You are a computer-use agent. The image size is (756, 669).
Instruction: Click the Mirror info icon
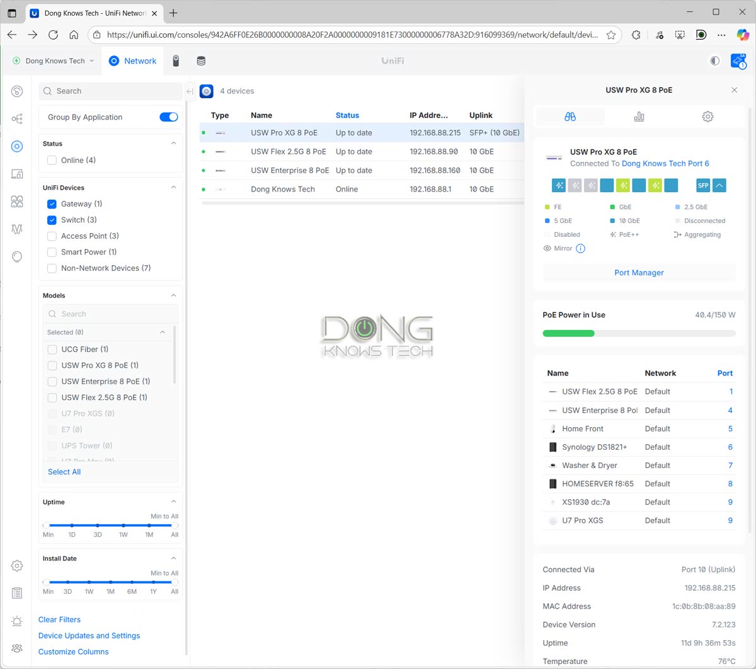click(x=580, y=248)
